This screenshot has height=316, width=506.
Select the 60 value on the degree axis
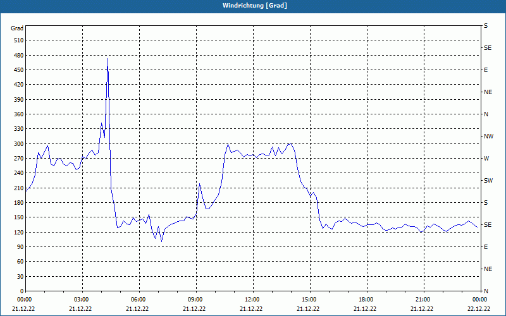pos(20,262)
